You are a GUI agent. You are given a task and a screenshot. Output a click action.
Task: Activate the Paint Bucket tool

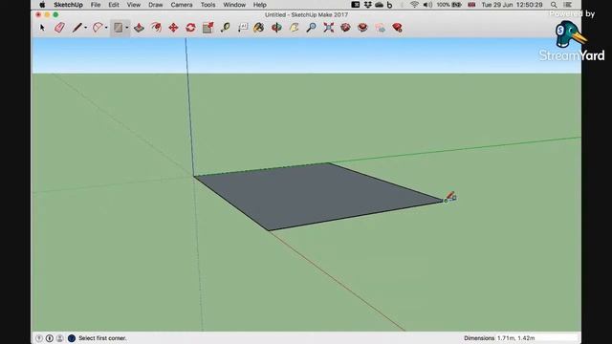tap(259, 28)
